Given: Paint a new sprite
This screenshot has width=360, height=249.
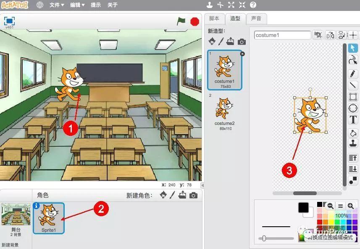Looking at the screenshot, I should point(172,195).
